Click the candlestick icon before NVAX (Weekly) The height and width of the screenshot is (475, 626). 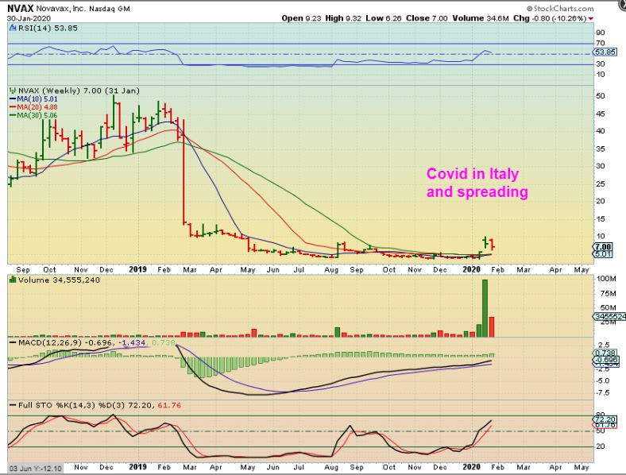13,91
